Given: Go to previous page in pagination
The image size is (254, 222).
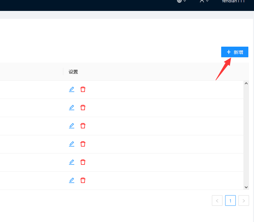Looking at the screenshot, I should (x=217, y=200).
